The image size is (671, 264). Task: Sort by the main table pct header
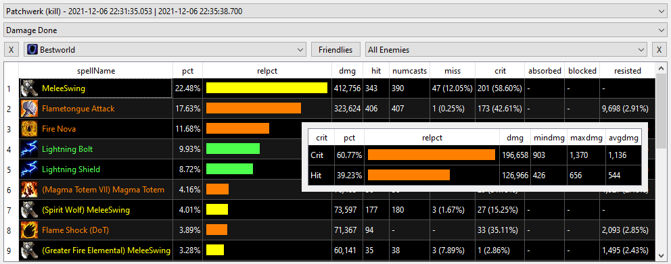pos(188,71)
